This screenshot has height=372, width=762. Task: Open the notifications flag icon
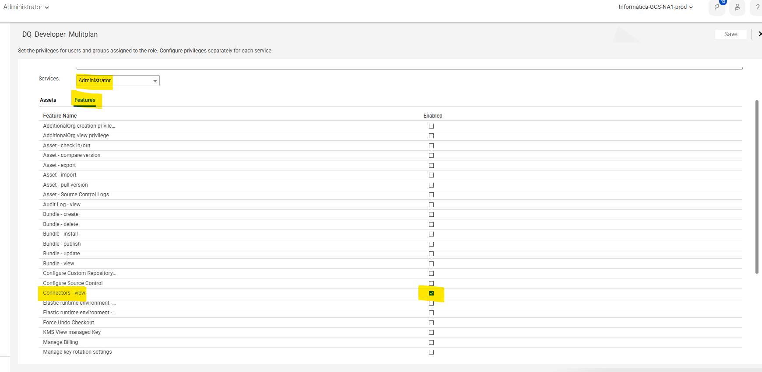[716, 7]
